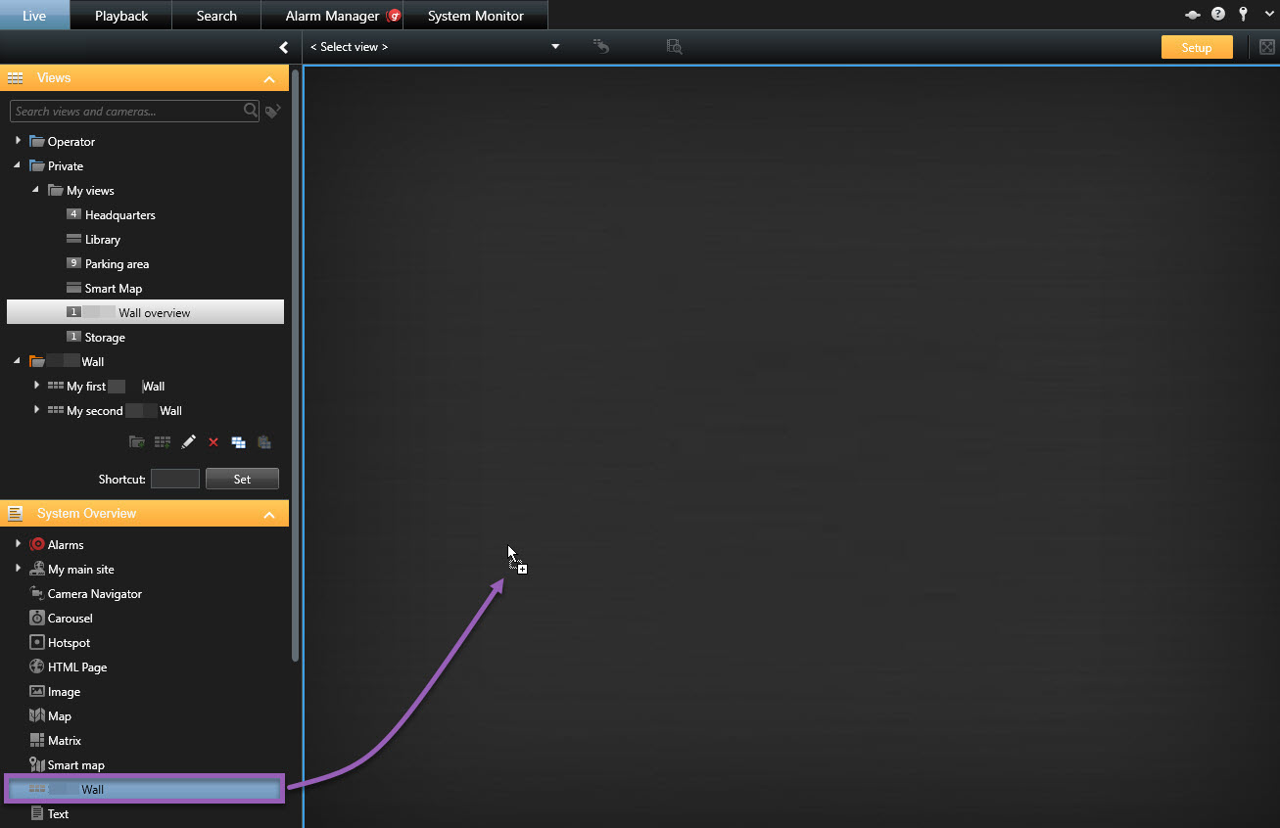Expand the Operator folder
Image resolution: width=1280 pixels, height=828 pixels.
tap(18, 141)
